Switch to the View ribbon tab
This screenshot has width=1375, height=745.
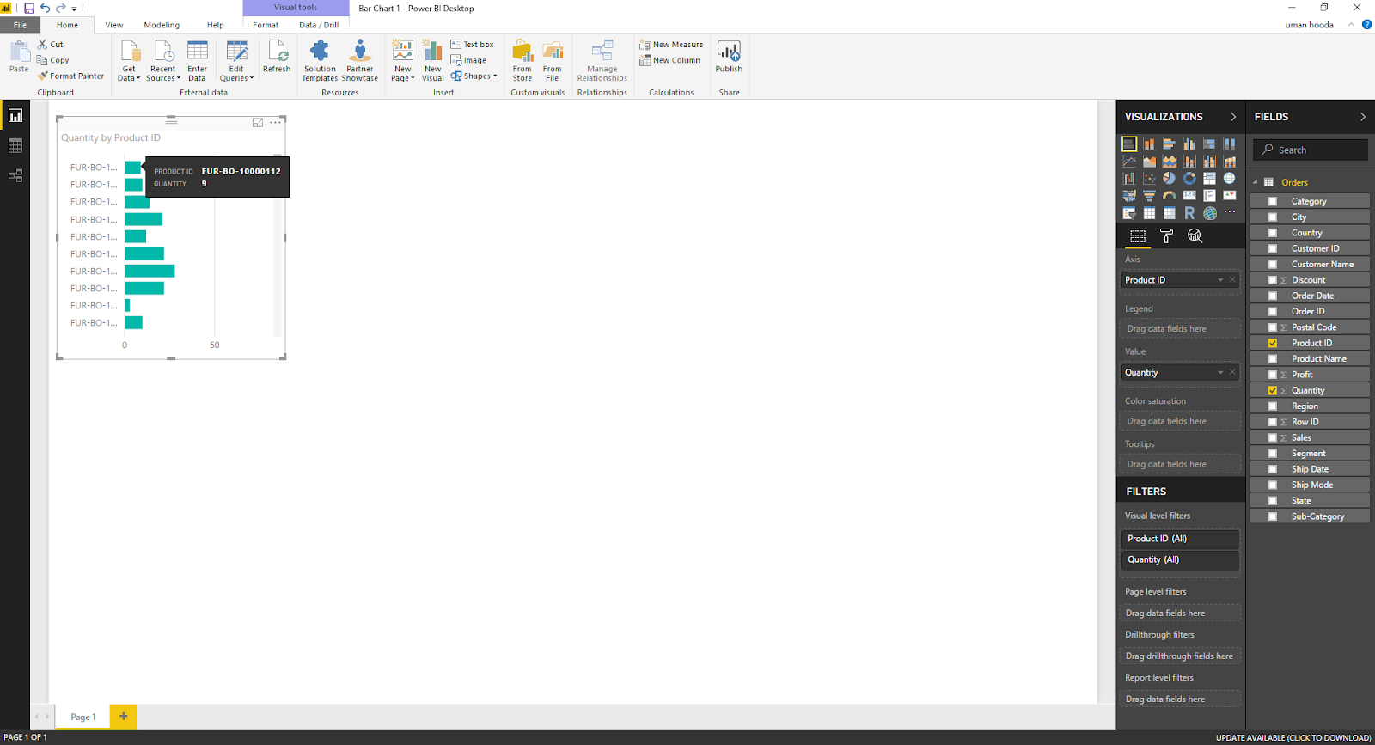tap(114, 25)
